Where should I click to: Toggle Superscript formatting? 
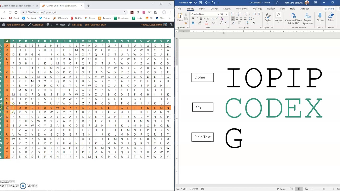[216, 19]
